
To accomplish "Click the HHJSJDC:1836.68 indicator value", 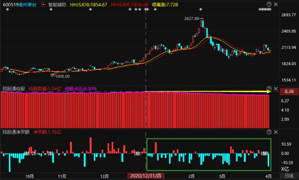I will click(130, 5).
